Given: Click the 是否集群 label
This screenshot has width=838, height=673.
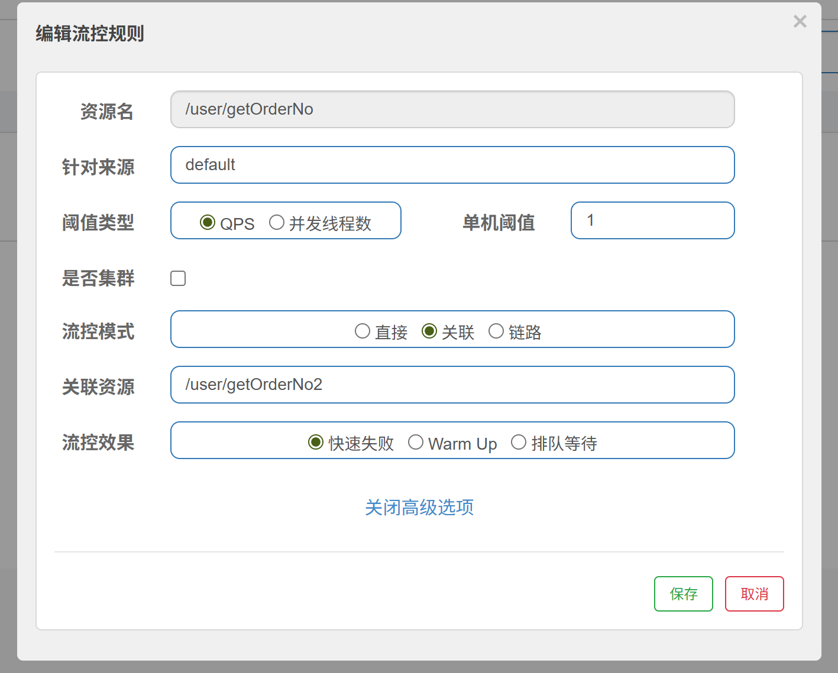Looking at the screenshot, I should click(98, 278).
